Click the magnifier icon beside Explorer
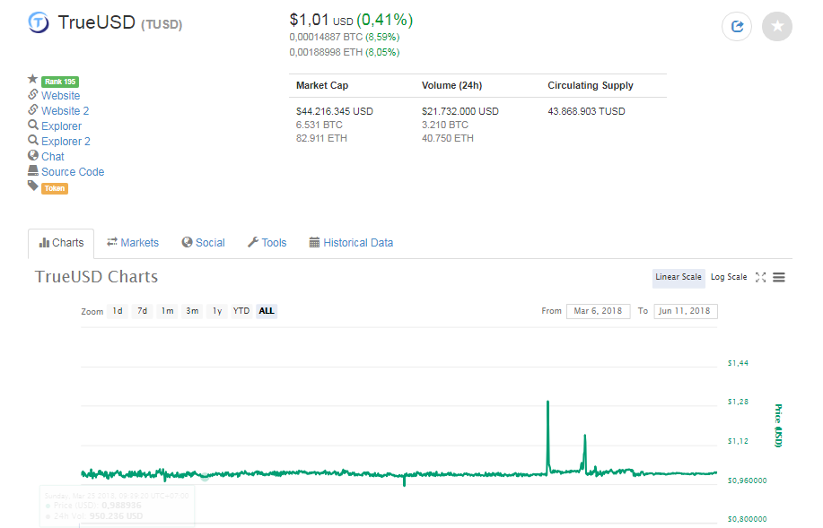Screen dimensions: 823x528 (x=32, y=125)
